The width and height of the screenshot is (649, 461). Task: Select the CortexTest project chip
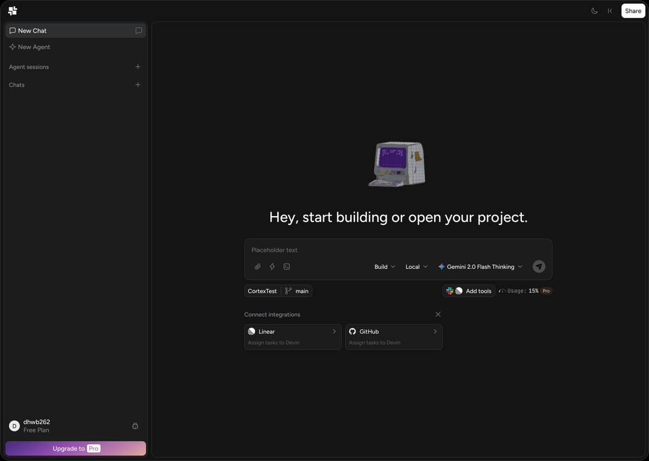coord(262,291)
